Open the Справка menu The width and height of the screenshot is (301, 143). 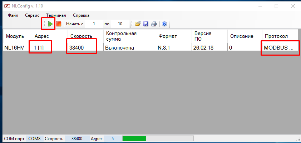pos(81,15)
